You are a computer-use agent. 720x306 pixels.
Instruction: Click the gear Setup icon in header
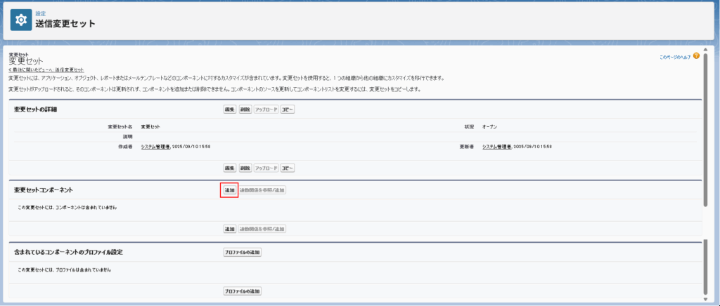pos(21,20)
